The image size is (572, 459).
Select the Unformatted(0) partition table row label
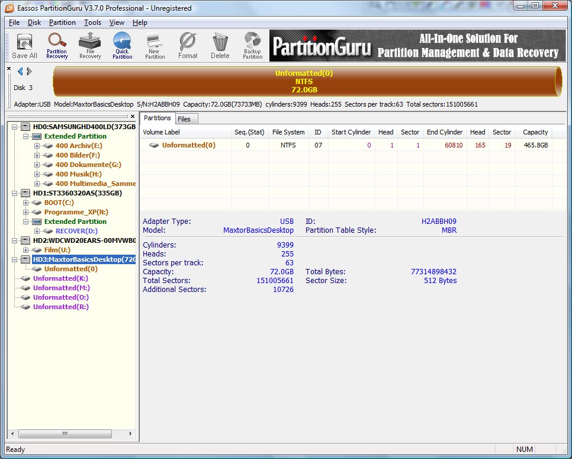click(x=189, y=145)
